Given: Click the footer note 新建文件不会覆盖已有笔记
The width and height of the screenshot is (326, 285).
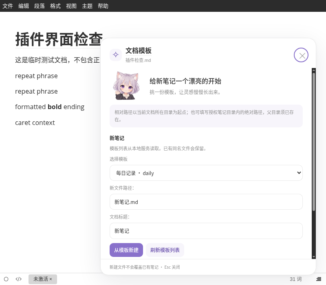Looking at the screenshot, I should click(134, 267).
